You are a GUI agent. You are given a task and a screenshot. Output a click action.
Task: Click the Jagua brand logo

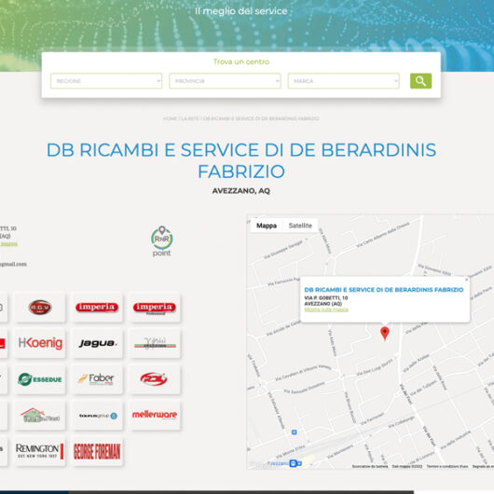click(x=97, y=343)
